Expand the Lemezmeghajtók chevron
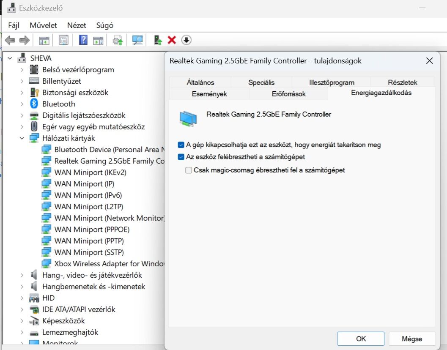Image resolution: width=447 pixels, height=350 pixels. click(x=22, y=332)
